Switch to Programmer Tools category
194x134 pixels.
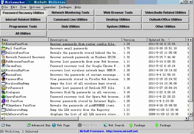coord(23,26)
